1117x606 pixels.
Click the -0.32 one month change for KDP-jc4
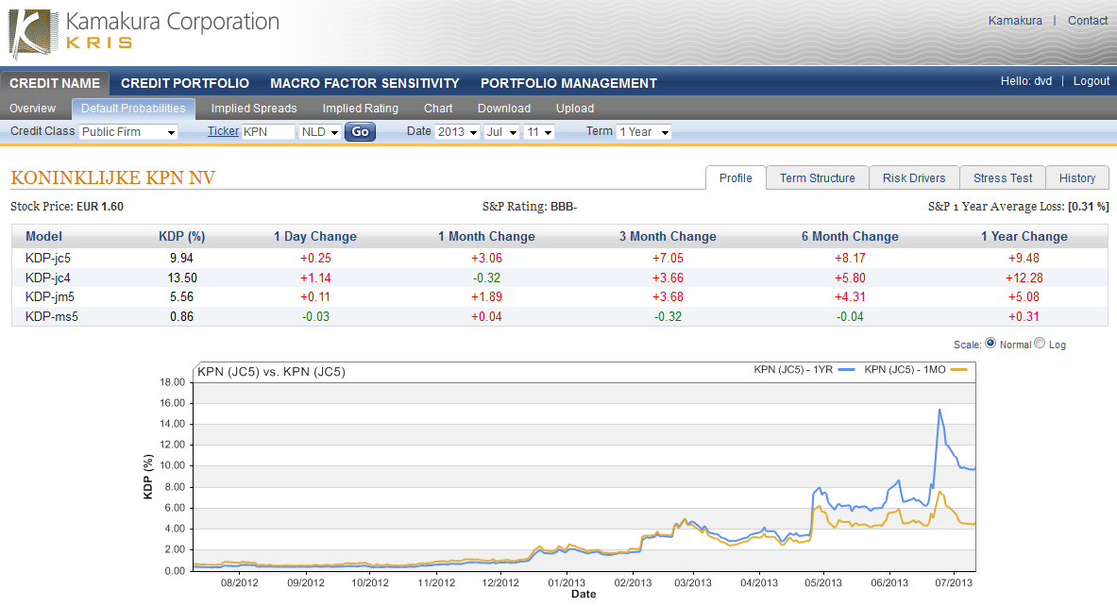[486, 278]
